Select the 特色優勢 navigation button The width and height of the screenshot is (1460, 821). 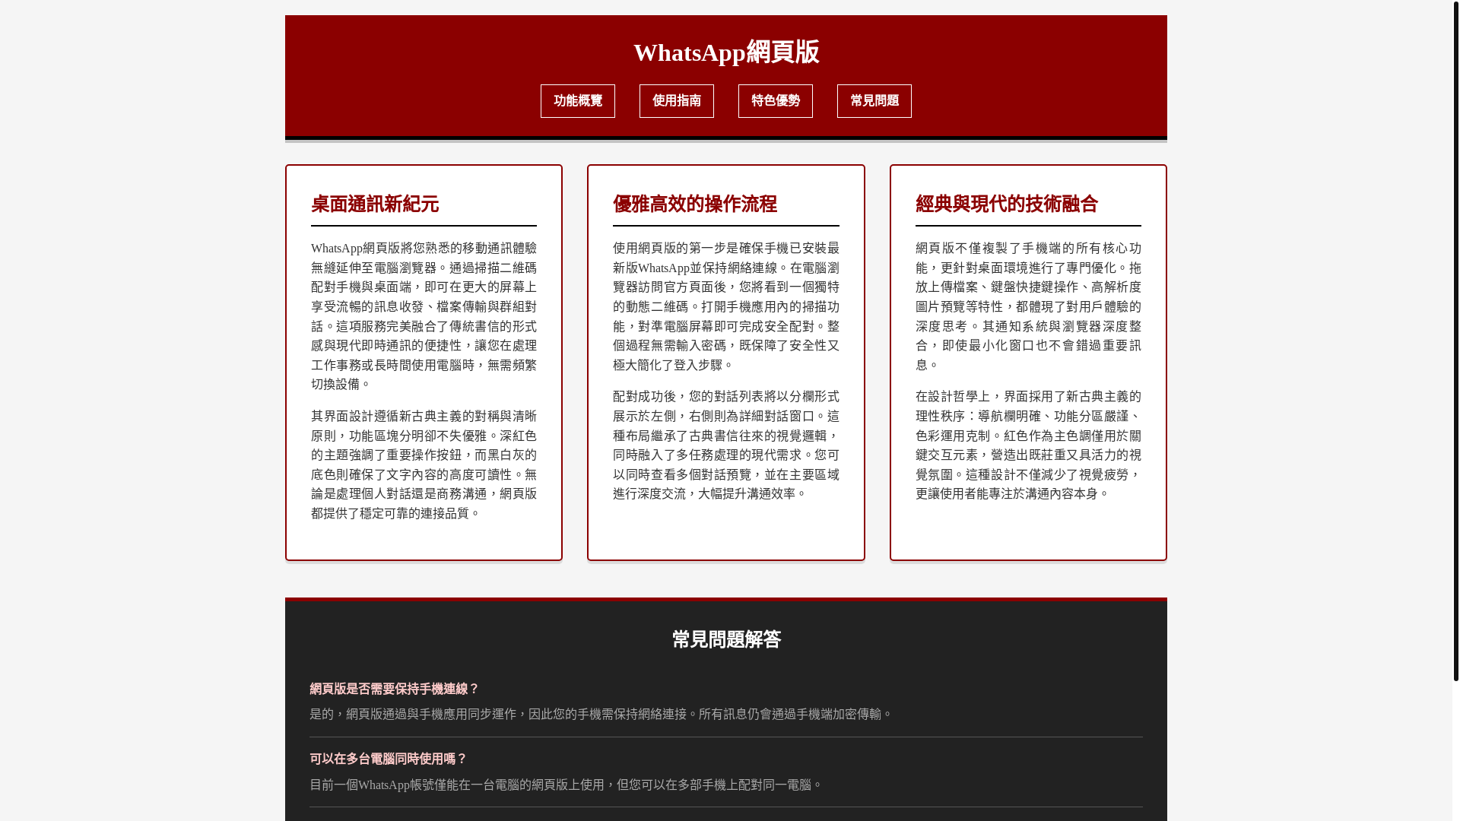tap(775, 101)
